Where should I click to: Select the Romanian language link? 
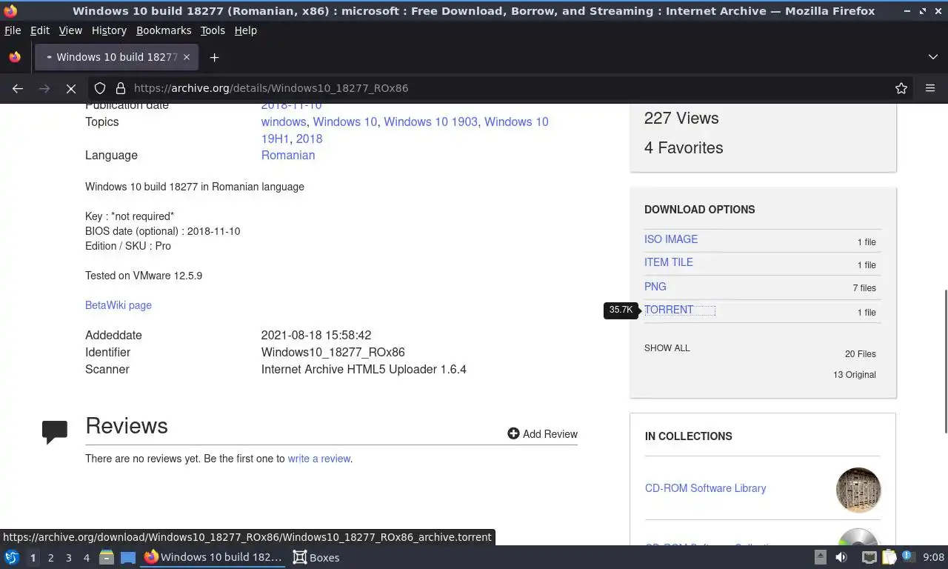(288, 155)
